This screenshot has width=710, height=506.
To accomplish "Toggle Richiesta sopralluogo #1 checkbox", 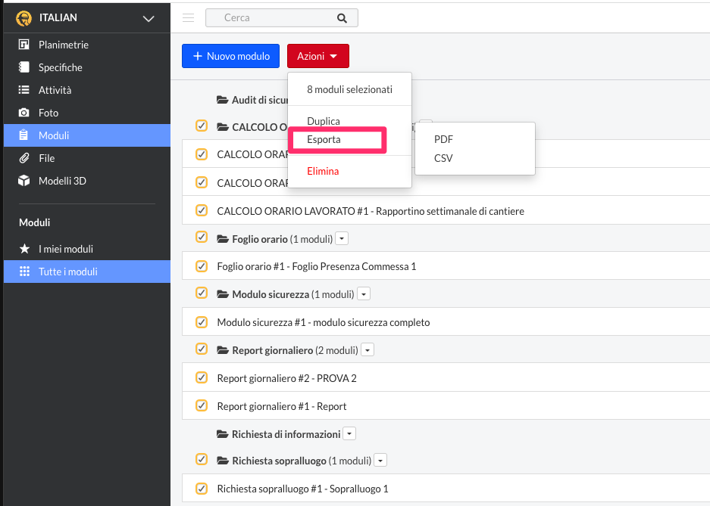I will 202,488.
